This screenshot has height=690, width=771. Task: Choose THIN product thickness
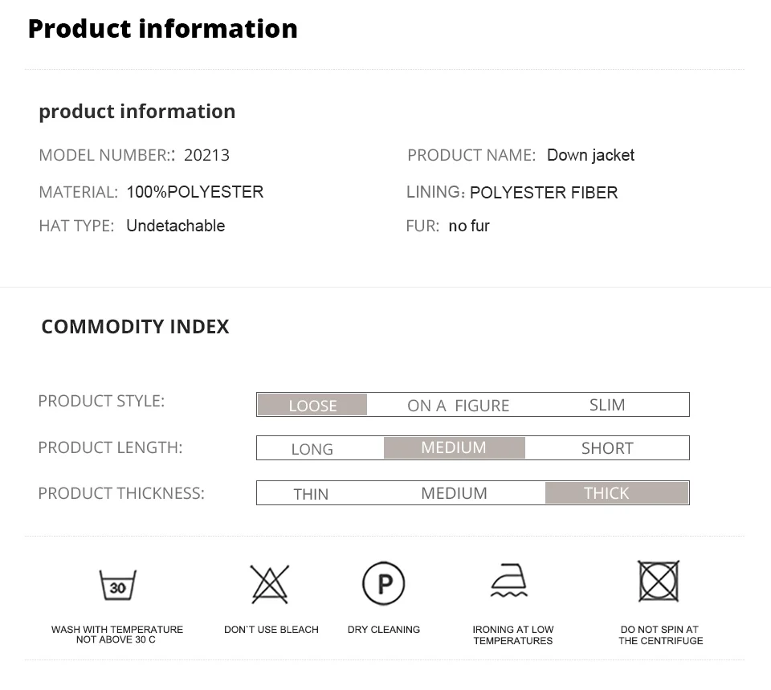click(311, 494)
